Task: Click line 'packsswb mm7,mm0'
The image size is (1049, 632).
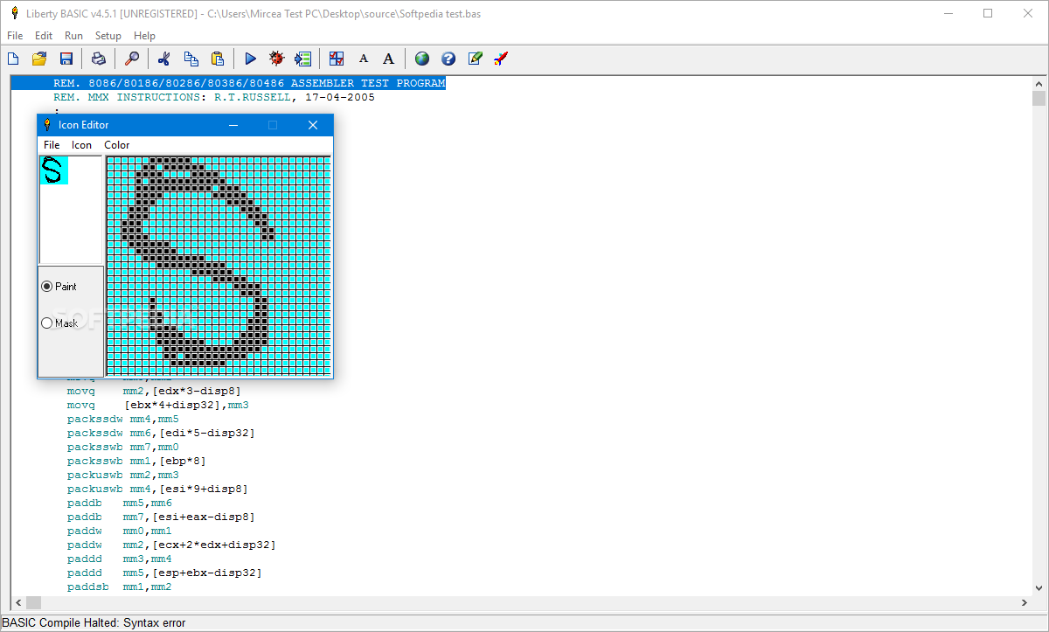Action: pos(123,447)
